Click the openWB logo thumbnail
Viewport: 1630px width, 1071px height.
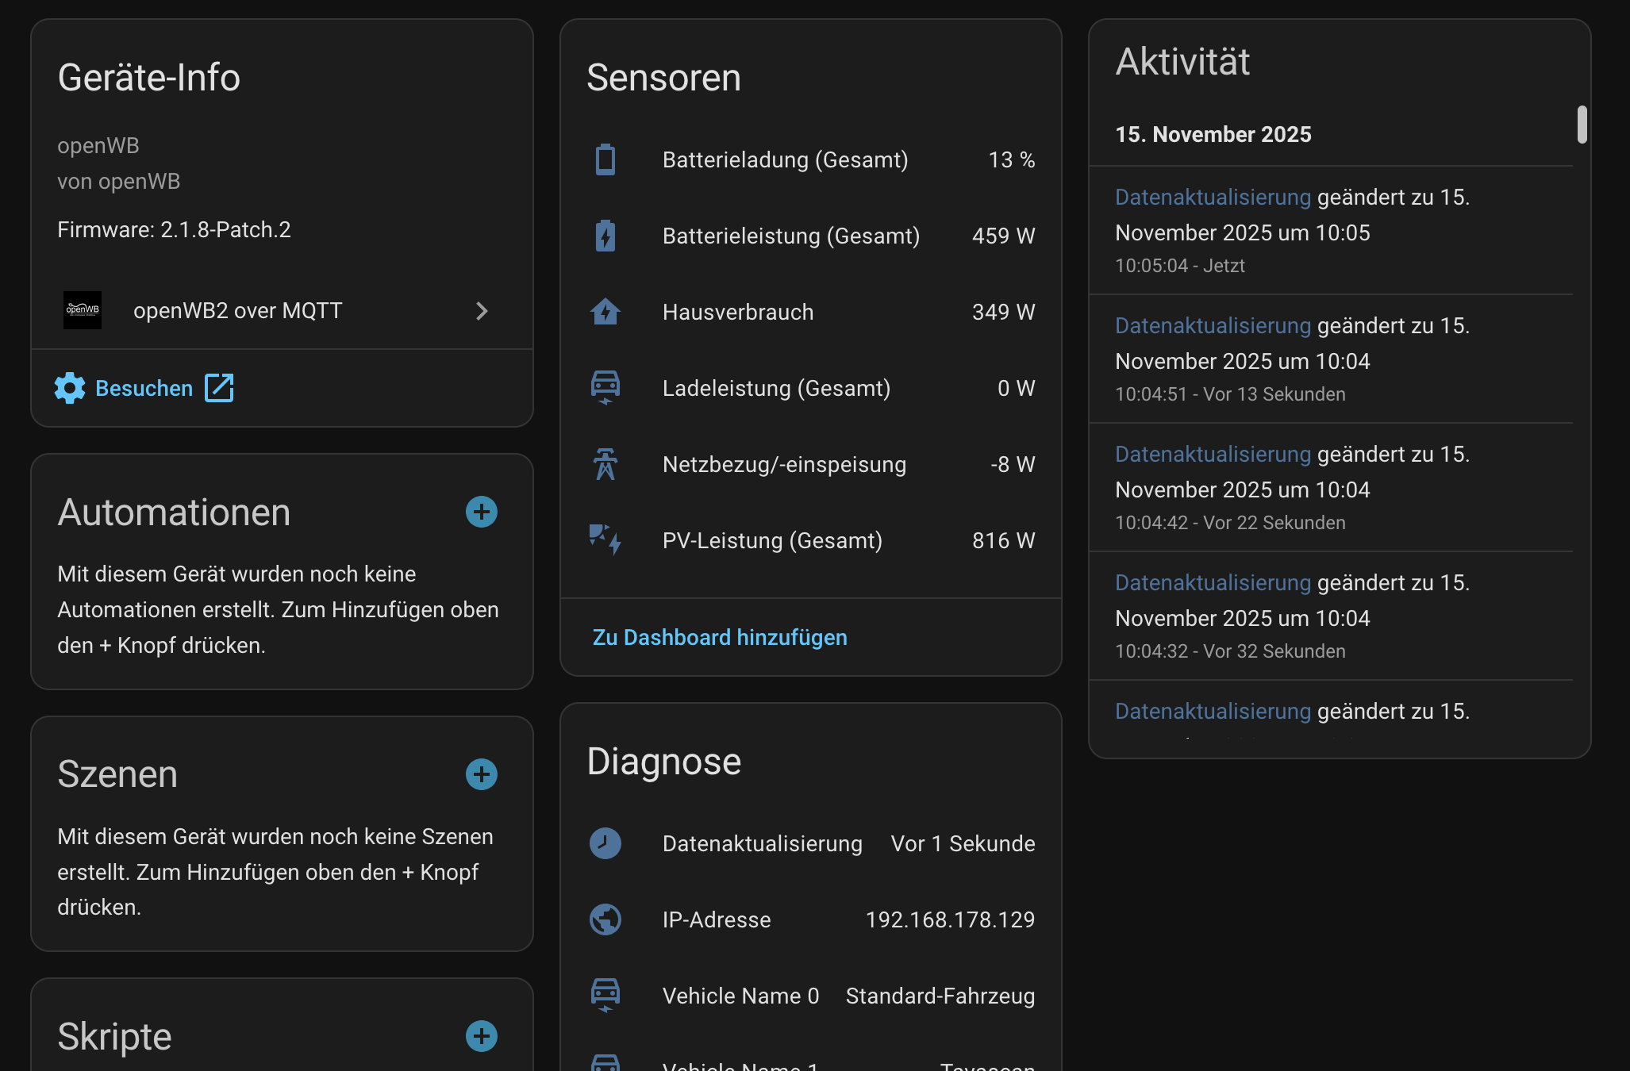pos(83,310)
